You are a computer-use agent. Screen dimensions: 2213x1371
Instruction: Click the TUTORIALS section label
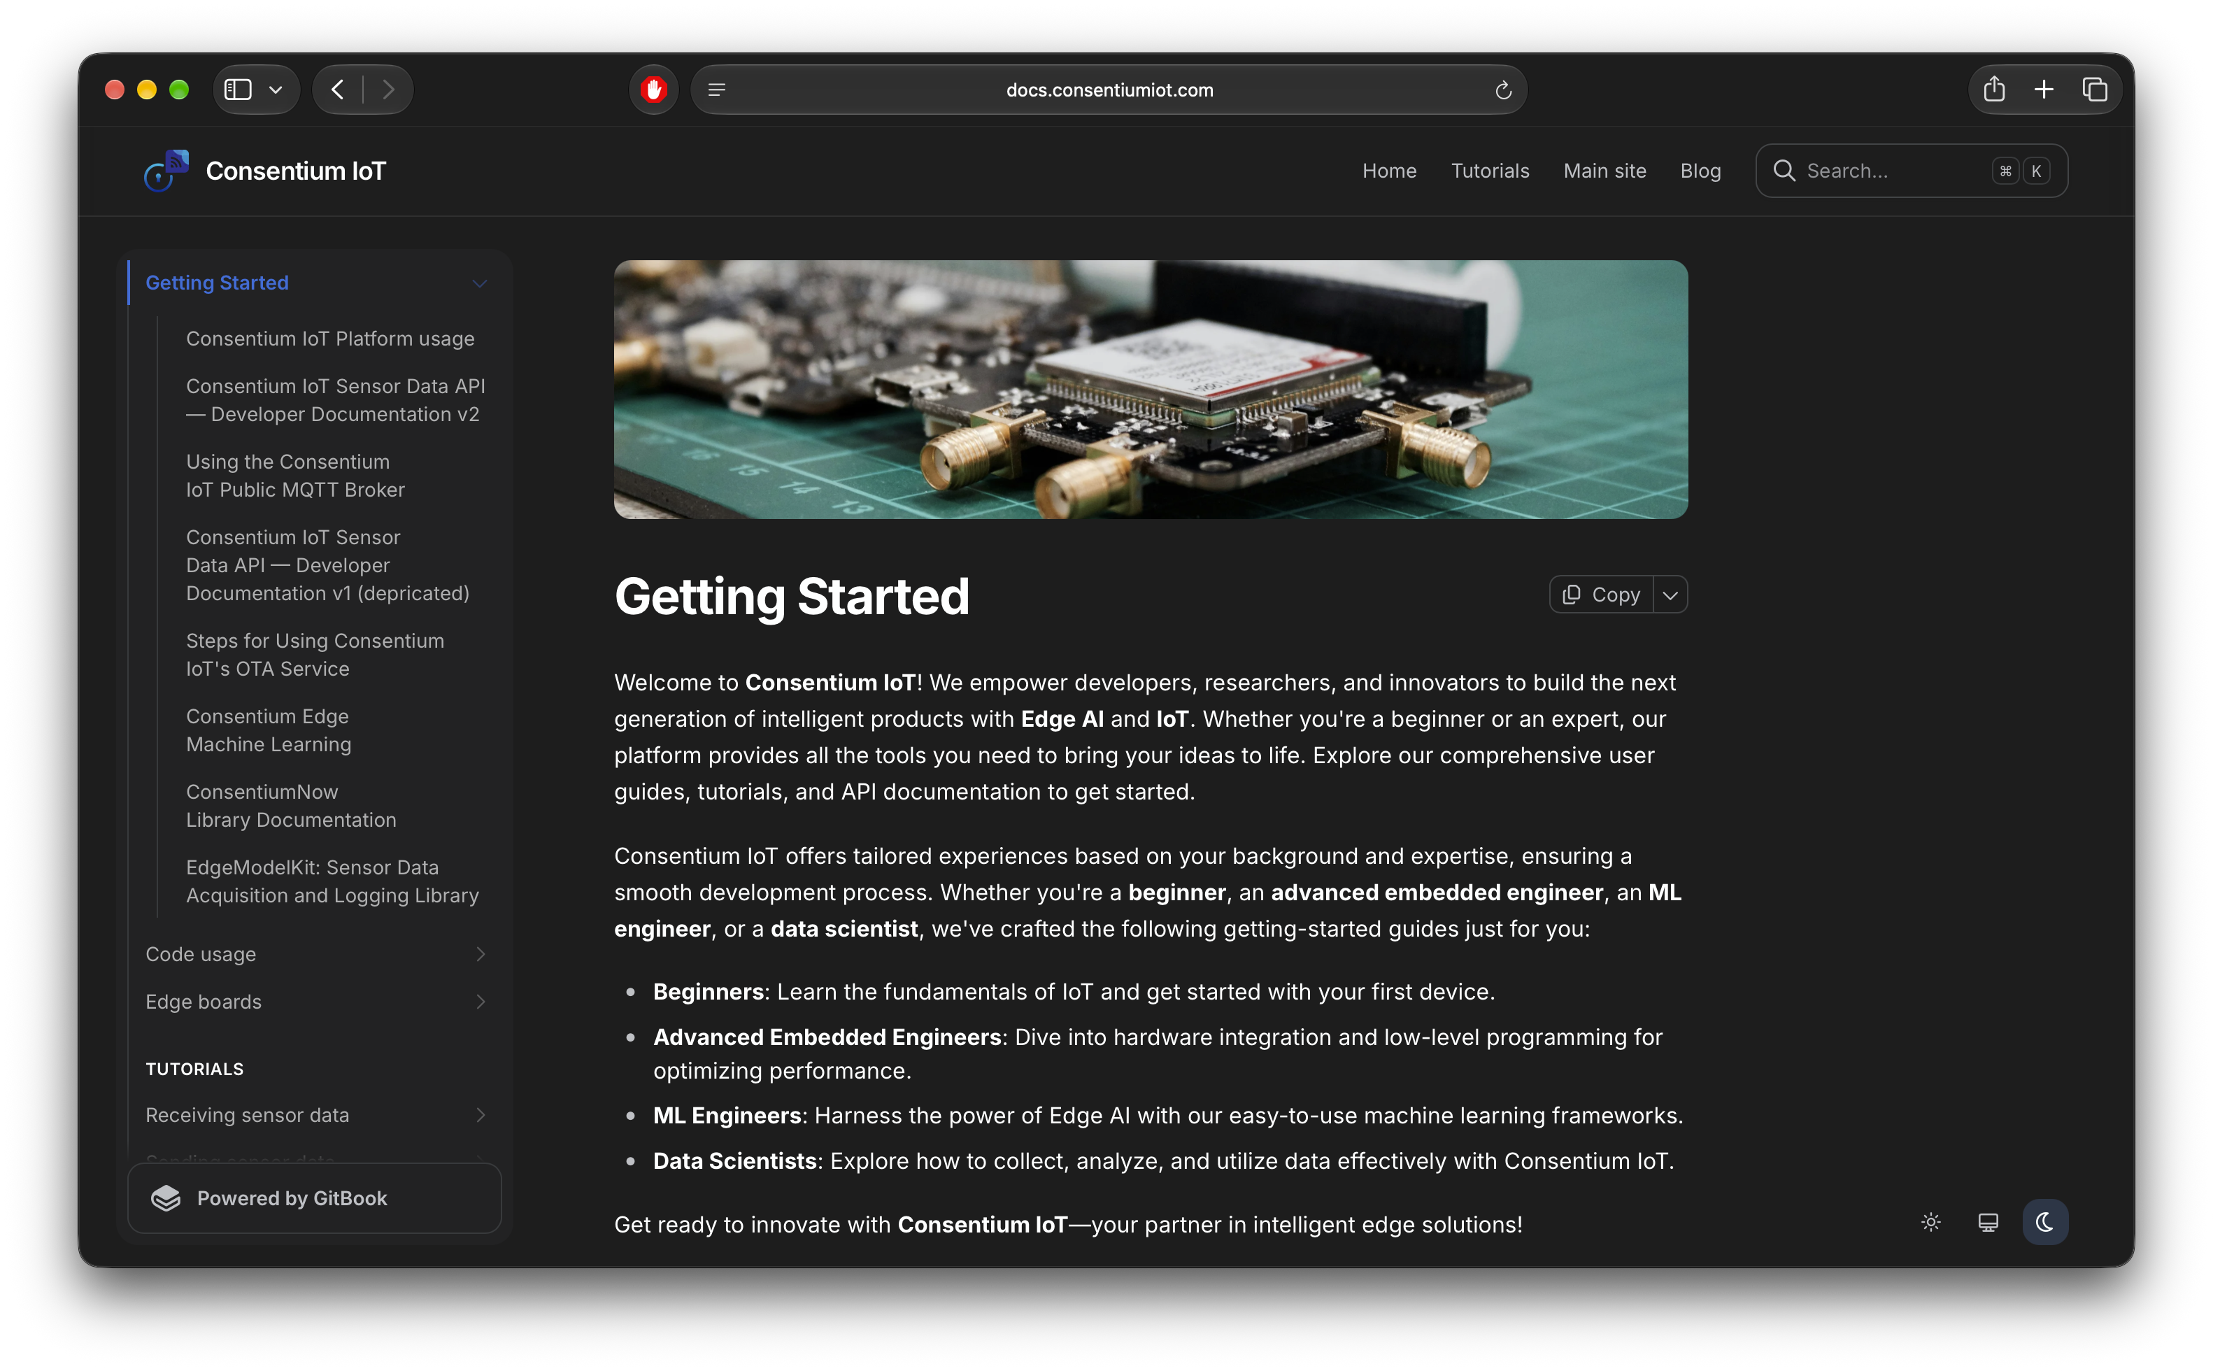point(194,1069)
